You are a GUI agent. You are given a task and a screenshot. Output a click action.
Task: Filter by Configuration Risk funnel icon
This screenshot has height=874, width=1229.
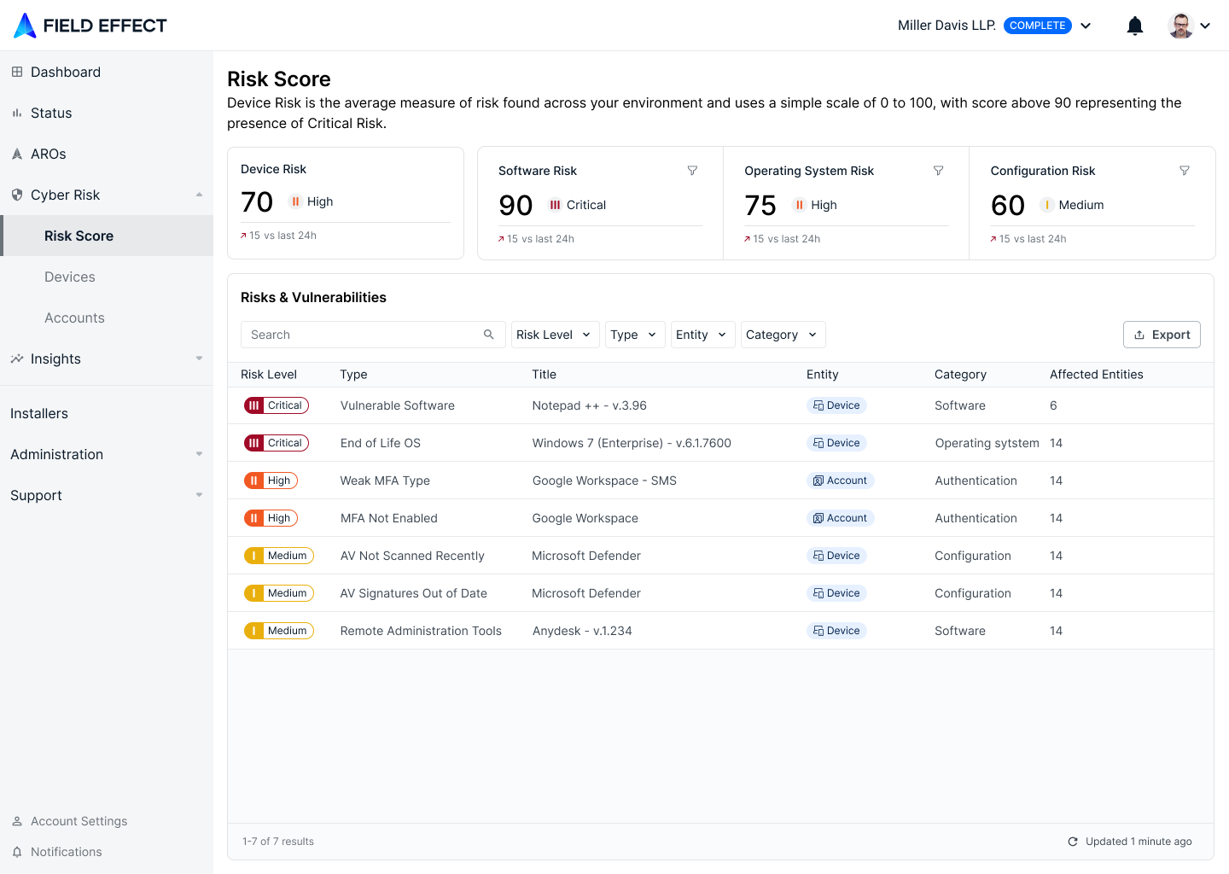[x=1185, y=171]
